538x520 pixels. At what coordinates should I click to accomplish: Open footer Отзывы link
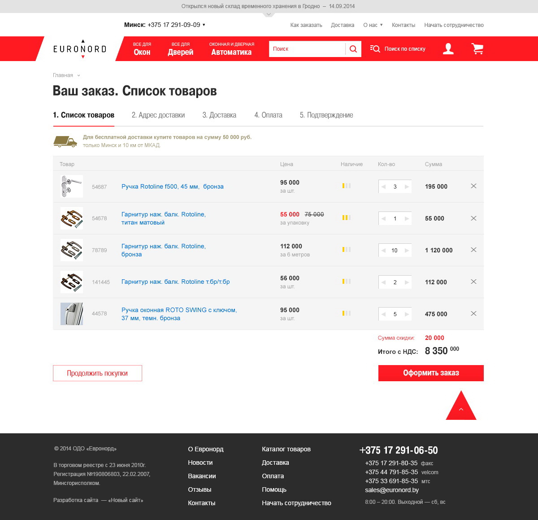click(x=200, y=489)
